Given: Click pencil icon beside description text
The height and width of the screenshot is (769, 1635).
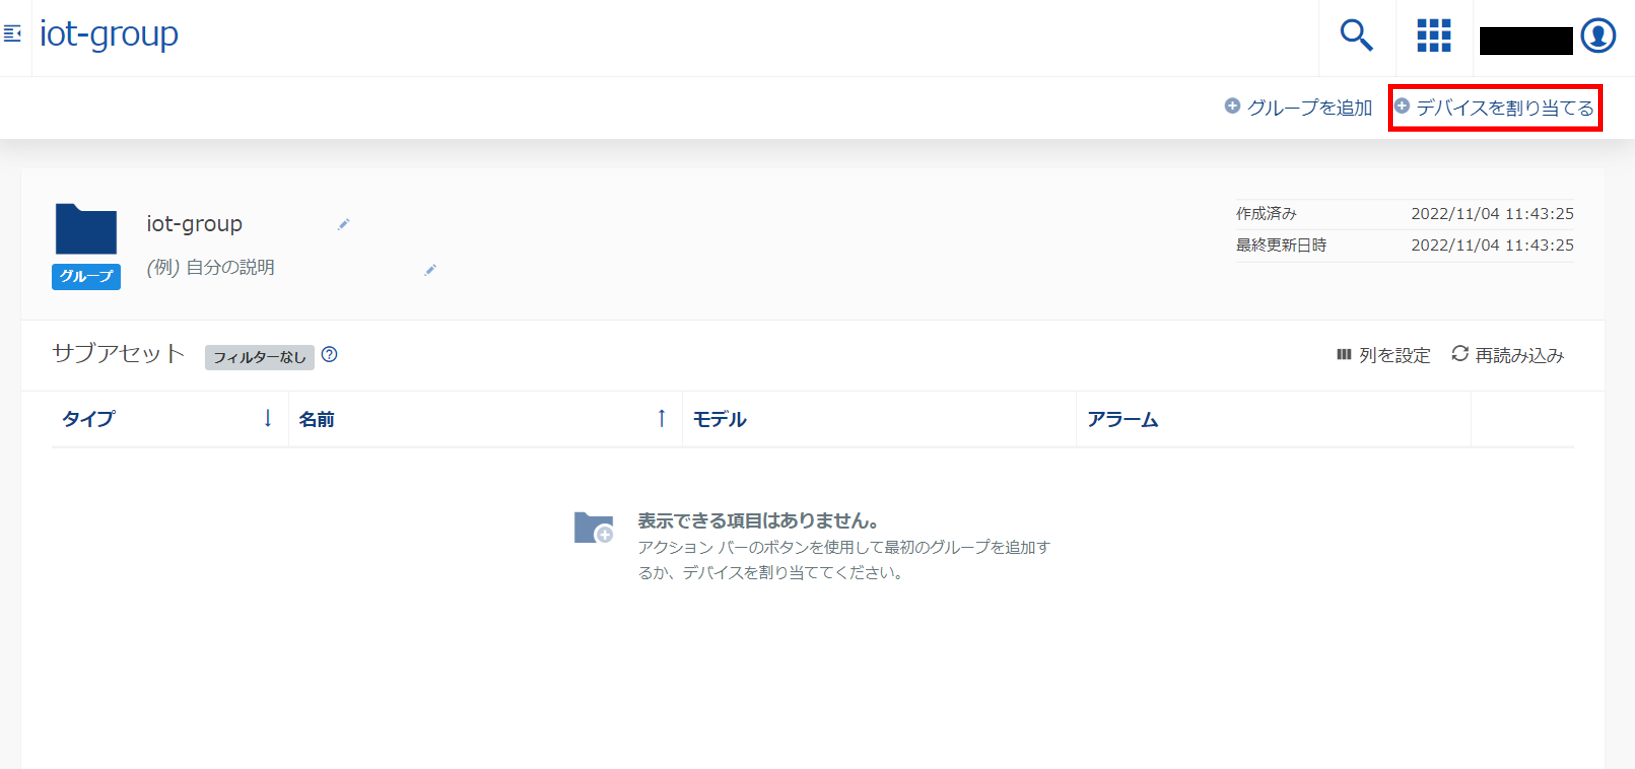Looking at the screenshot, I should pyautogui.click(x=430, y=270).
